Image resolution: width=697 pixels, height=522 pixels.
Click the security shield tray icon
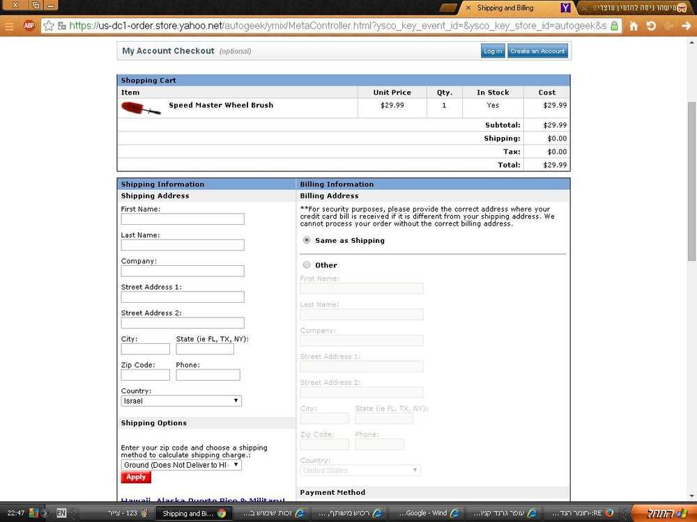[x=33, y=513]
